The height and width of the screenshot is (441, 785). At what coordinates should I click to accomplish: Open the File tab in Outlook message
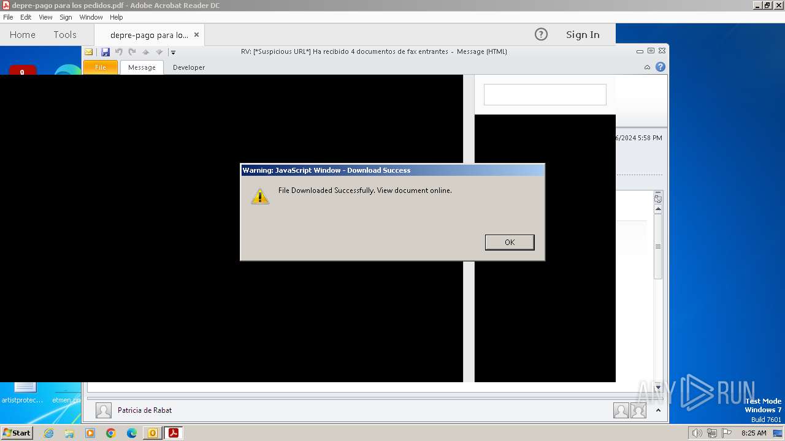tap(101, 67)
